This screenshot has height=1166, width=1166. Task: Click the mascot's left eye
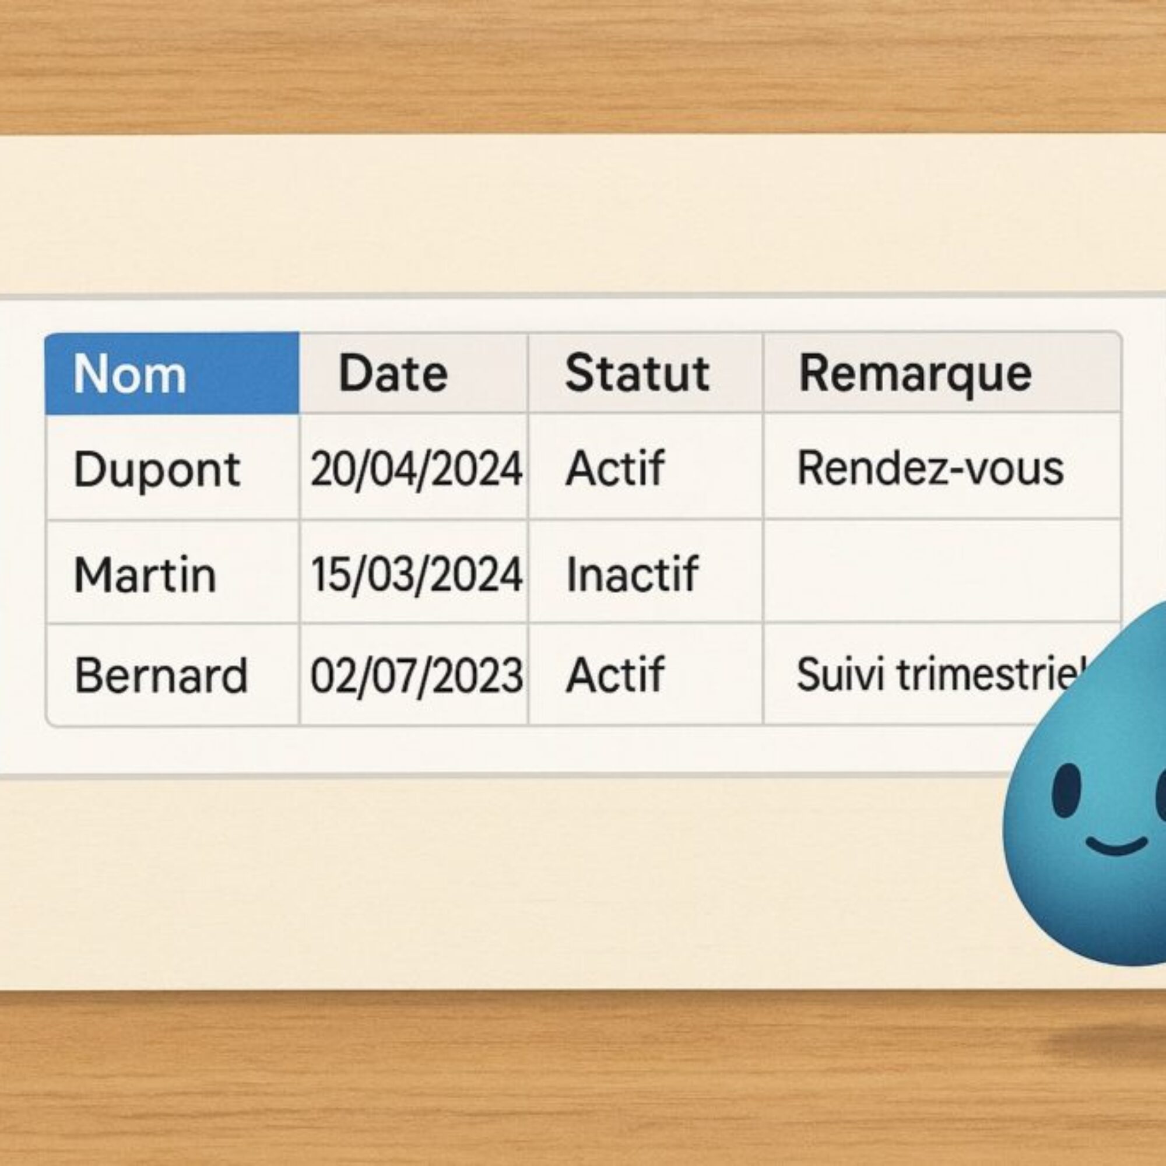point(1066,791)
